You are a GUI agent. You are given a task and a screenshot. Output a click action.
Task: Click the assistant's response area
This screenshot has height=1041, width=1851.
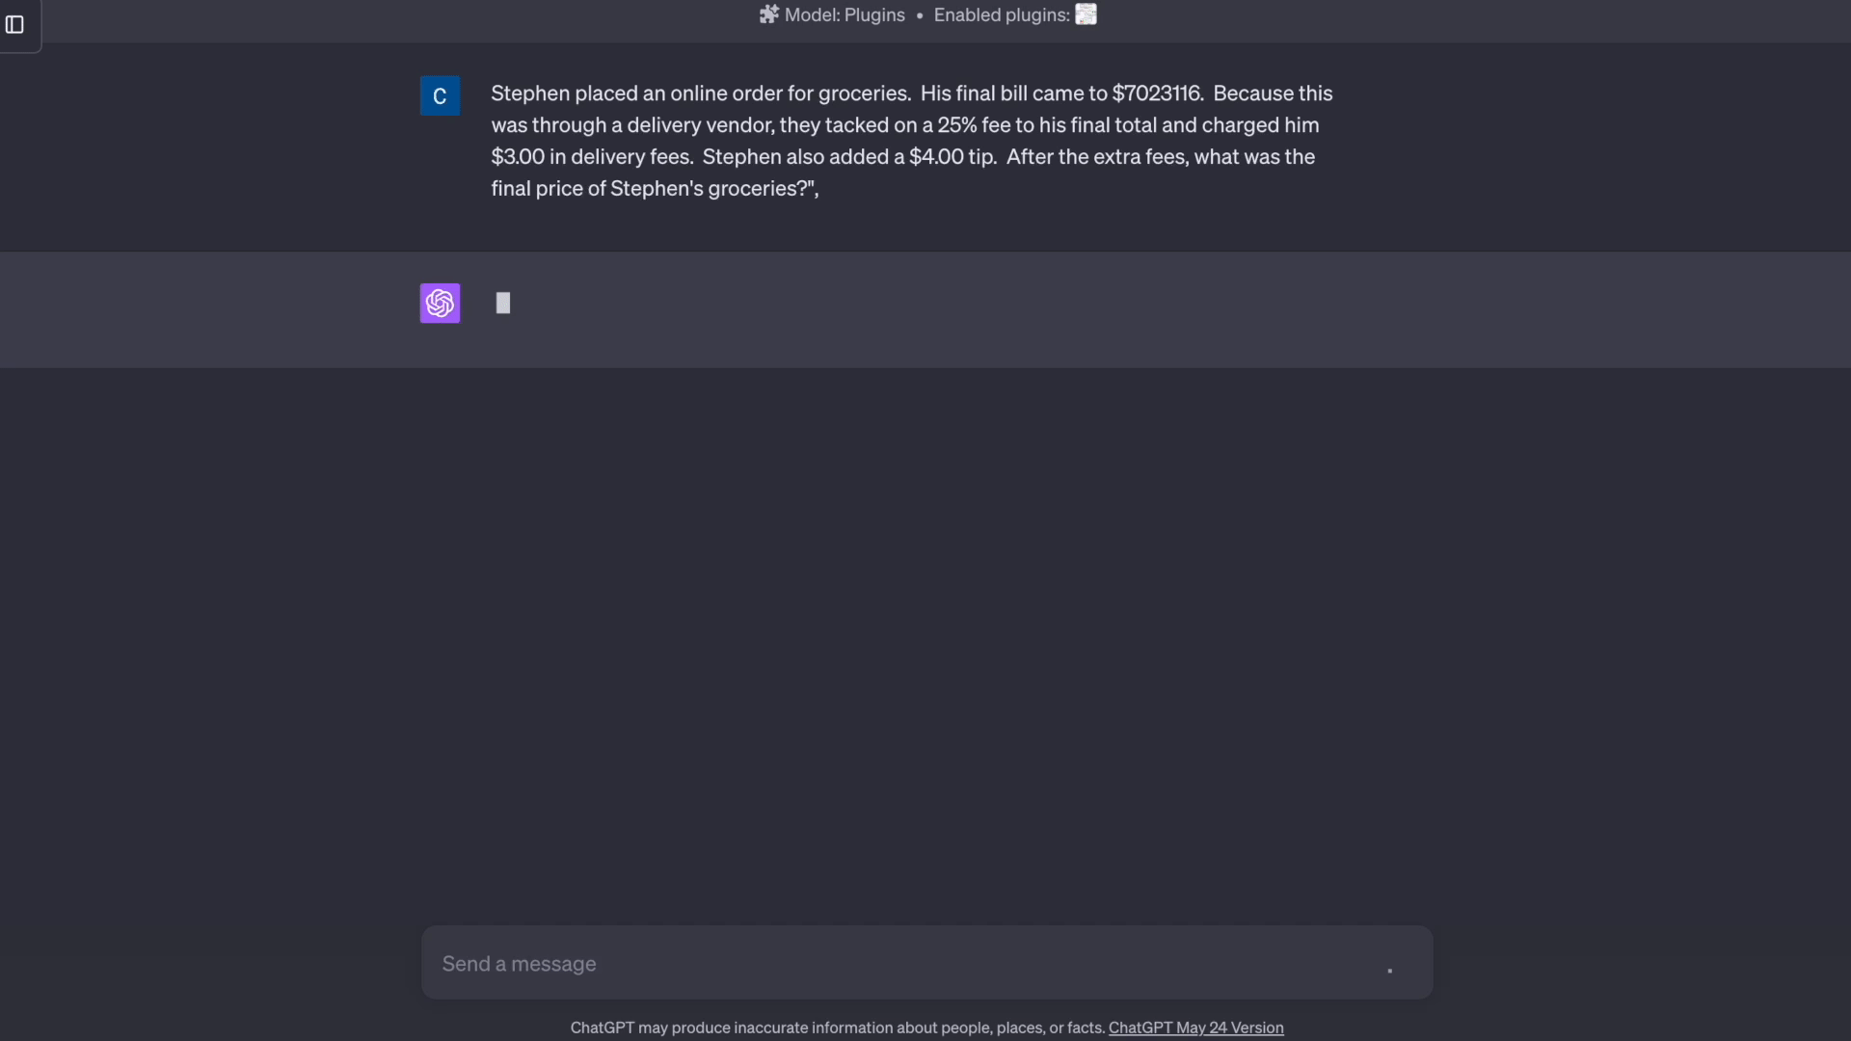pos(925,309)
